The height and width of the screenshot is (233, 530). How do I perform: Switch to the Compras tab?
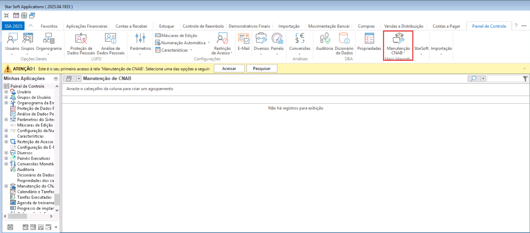point(366,26)
